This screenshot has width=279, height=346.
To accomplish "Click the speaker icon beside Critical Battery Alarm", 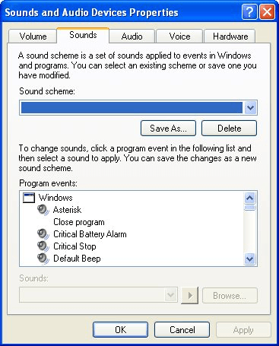I will coord(43,234).
